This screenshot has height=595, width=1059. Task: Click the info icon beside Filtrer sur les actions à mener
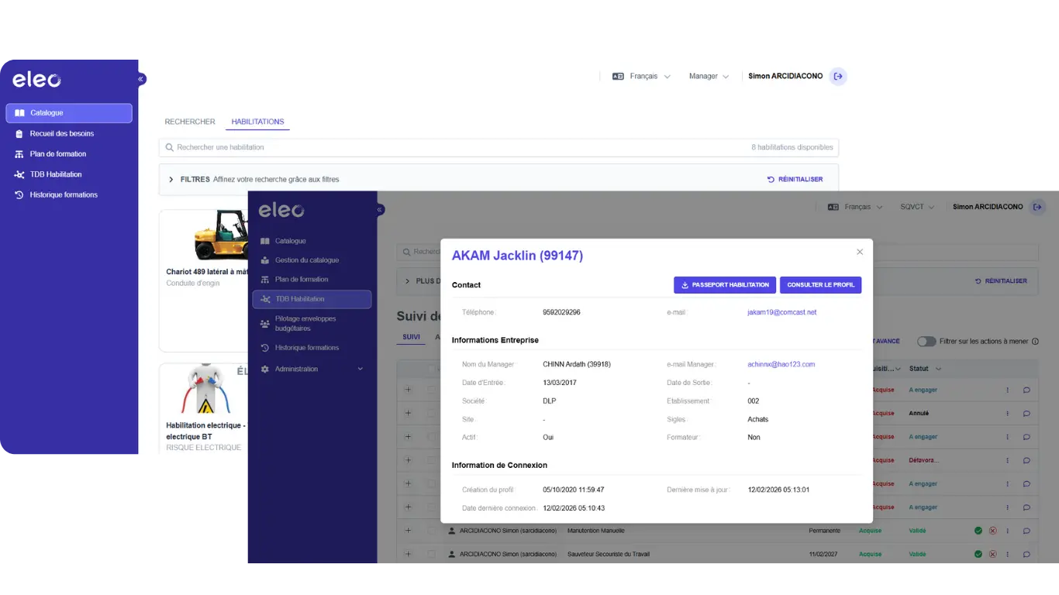coord(1035,342)
